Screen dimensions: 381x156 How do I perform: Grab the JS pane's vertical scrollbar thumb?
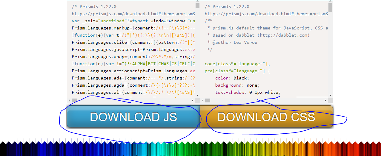coord(198,6)
